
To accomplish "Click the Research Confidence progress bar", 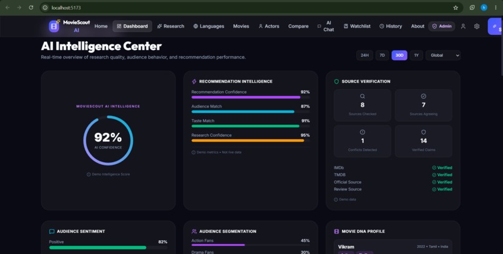I will tap(250, 140).
